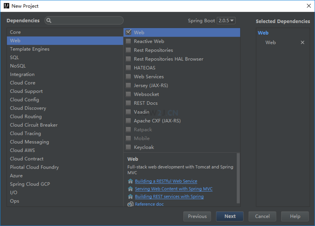Click the Reference doc icon

point(130,204)
